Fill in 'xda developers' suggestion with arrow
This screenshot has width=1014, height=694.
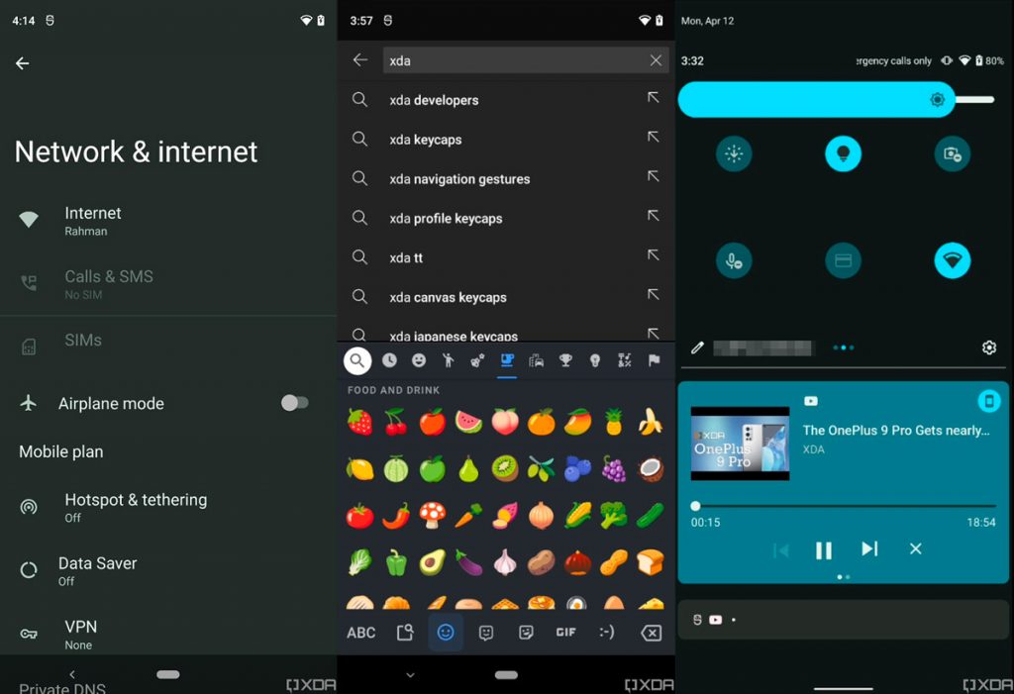pyautogui.click(x=653, y=99)
